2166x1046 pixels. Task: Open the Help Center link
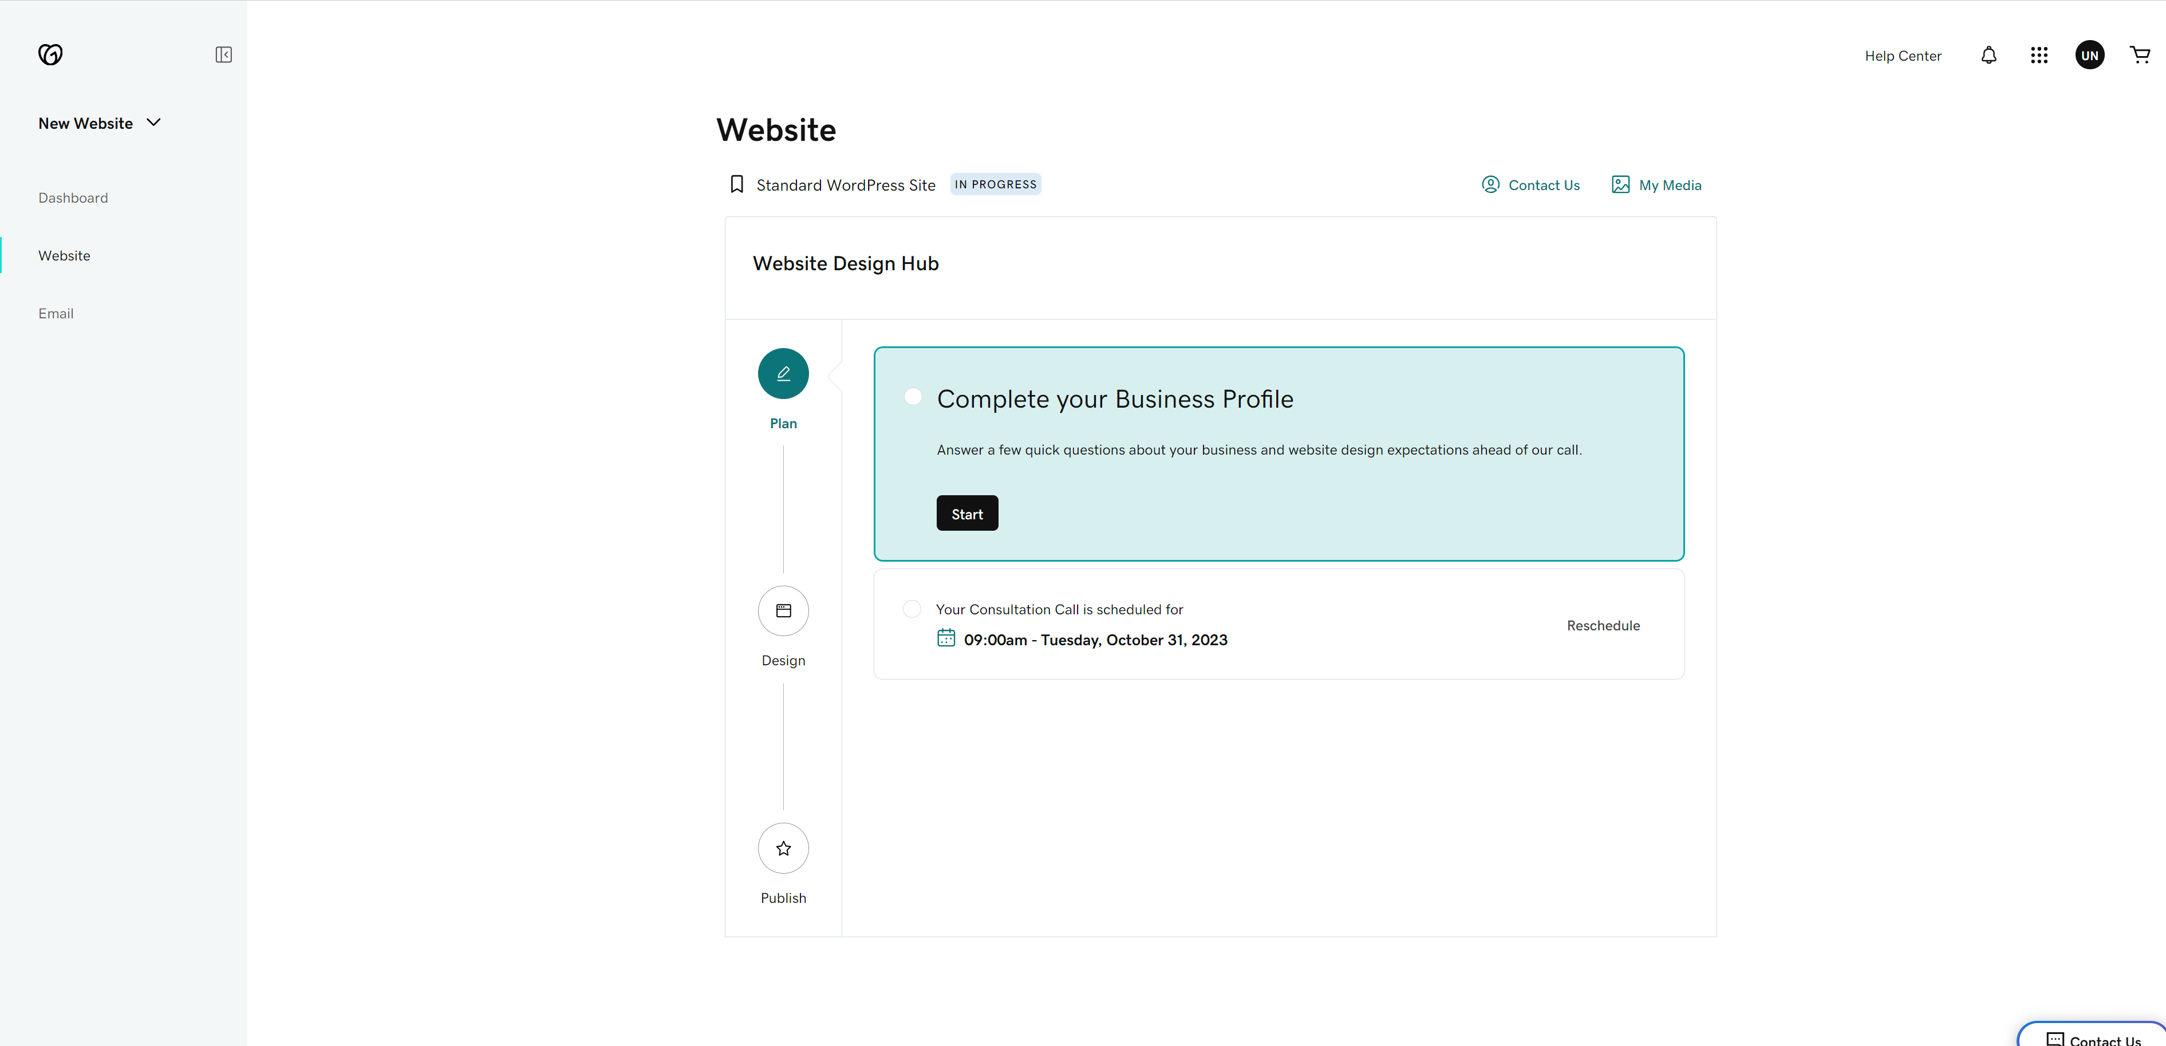click(1903, 56)
